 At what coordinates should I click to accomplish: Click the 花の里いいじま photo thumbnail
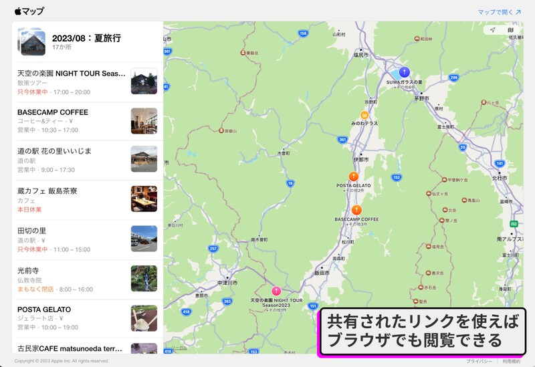pyautogui.click(x=144, y=159)
